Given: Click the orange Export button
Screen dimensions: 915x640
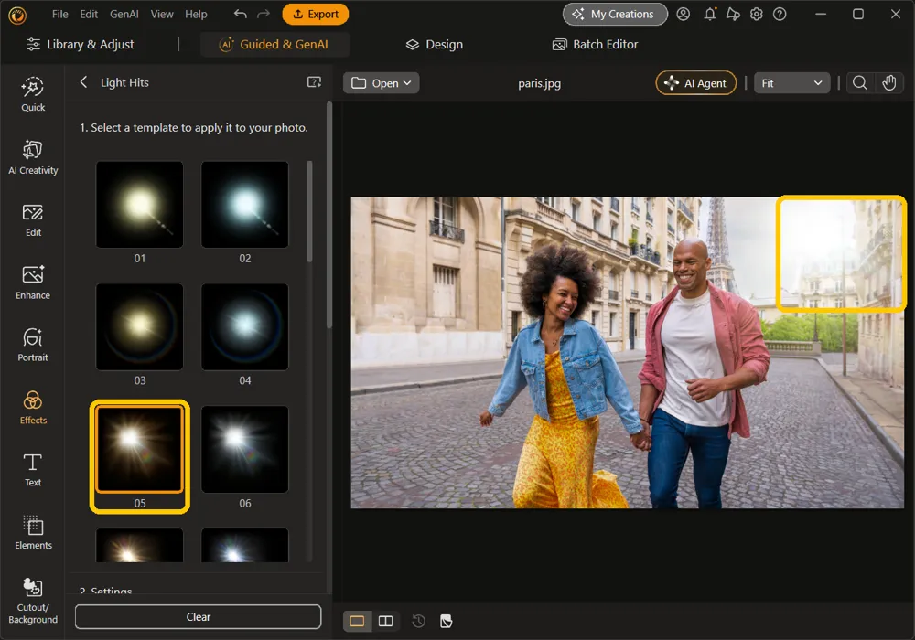Looking at the screenshot, I should (315, 14).
